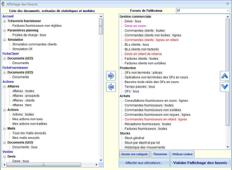Move selected favorite down with down chevron
Viewport: 232px width, 170px height.
coord(224,87)
